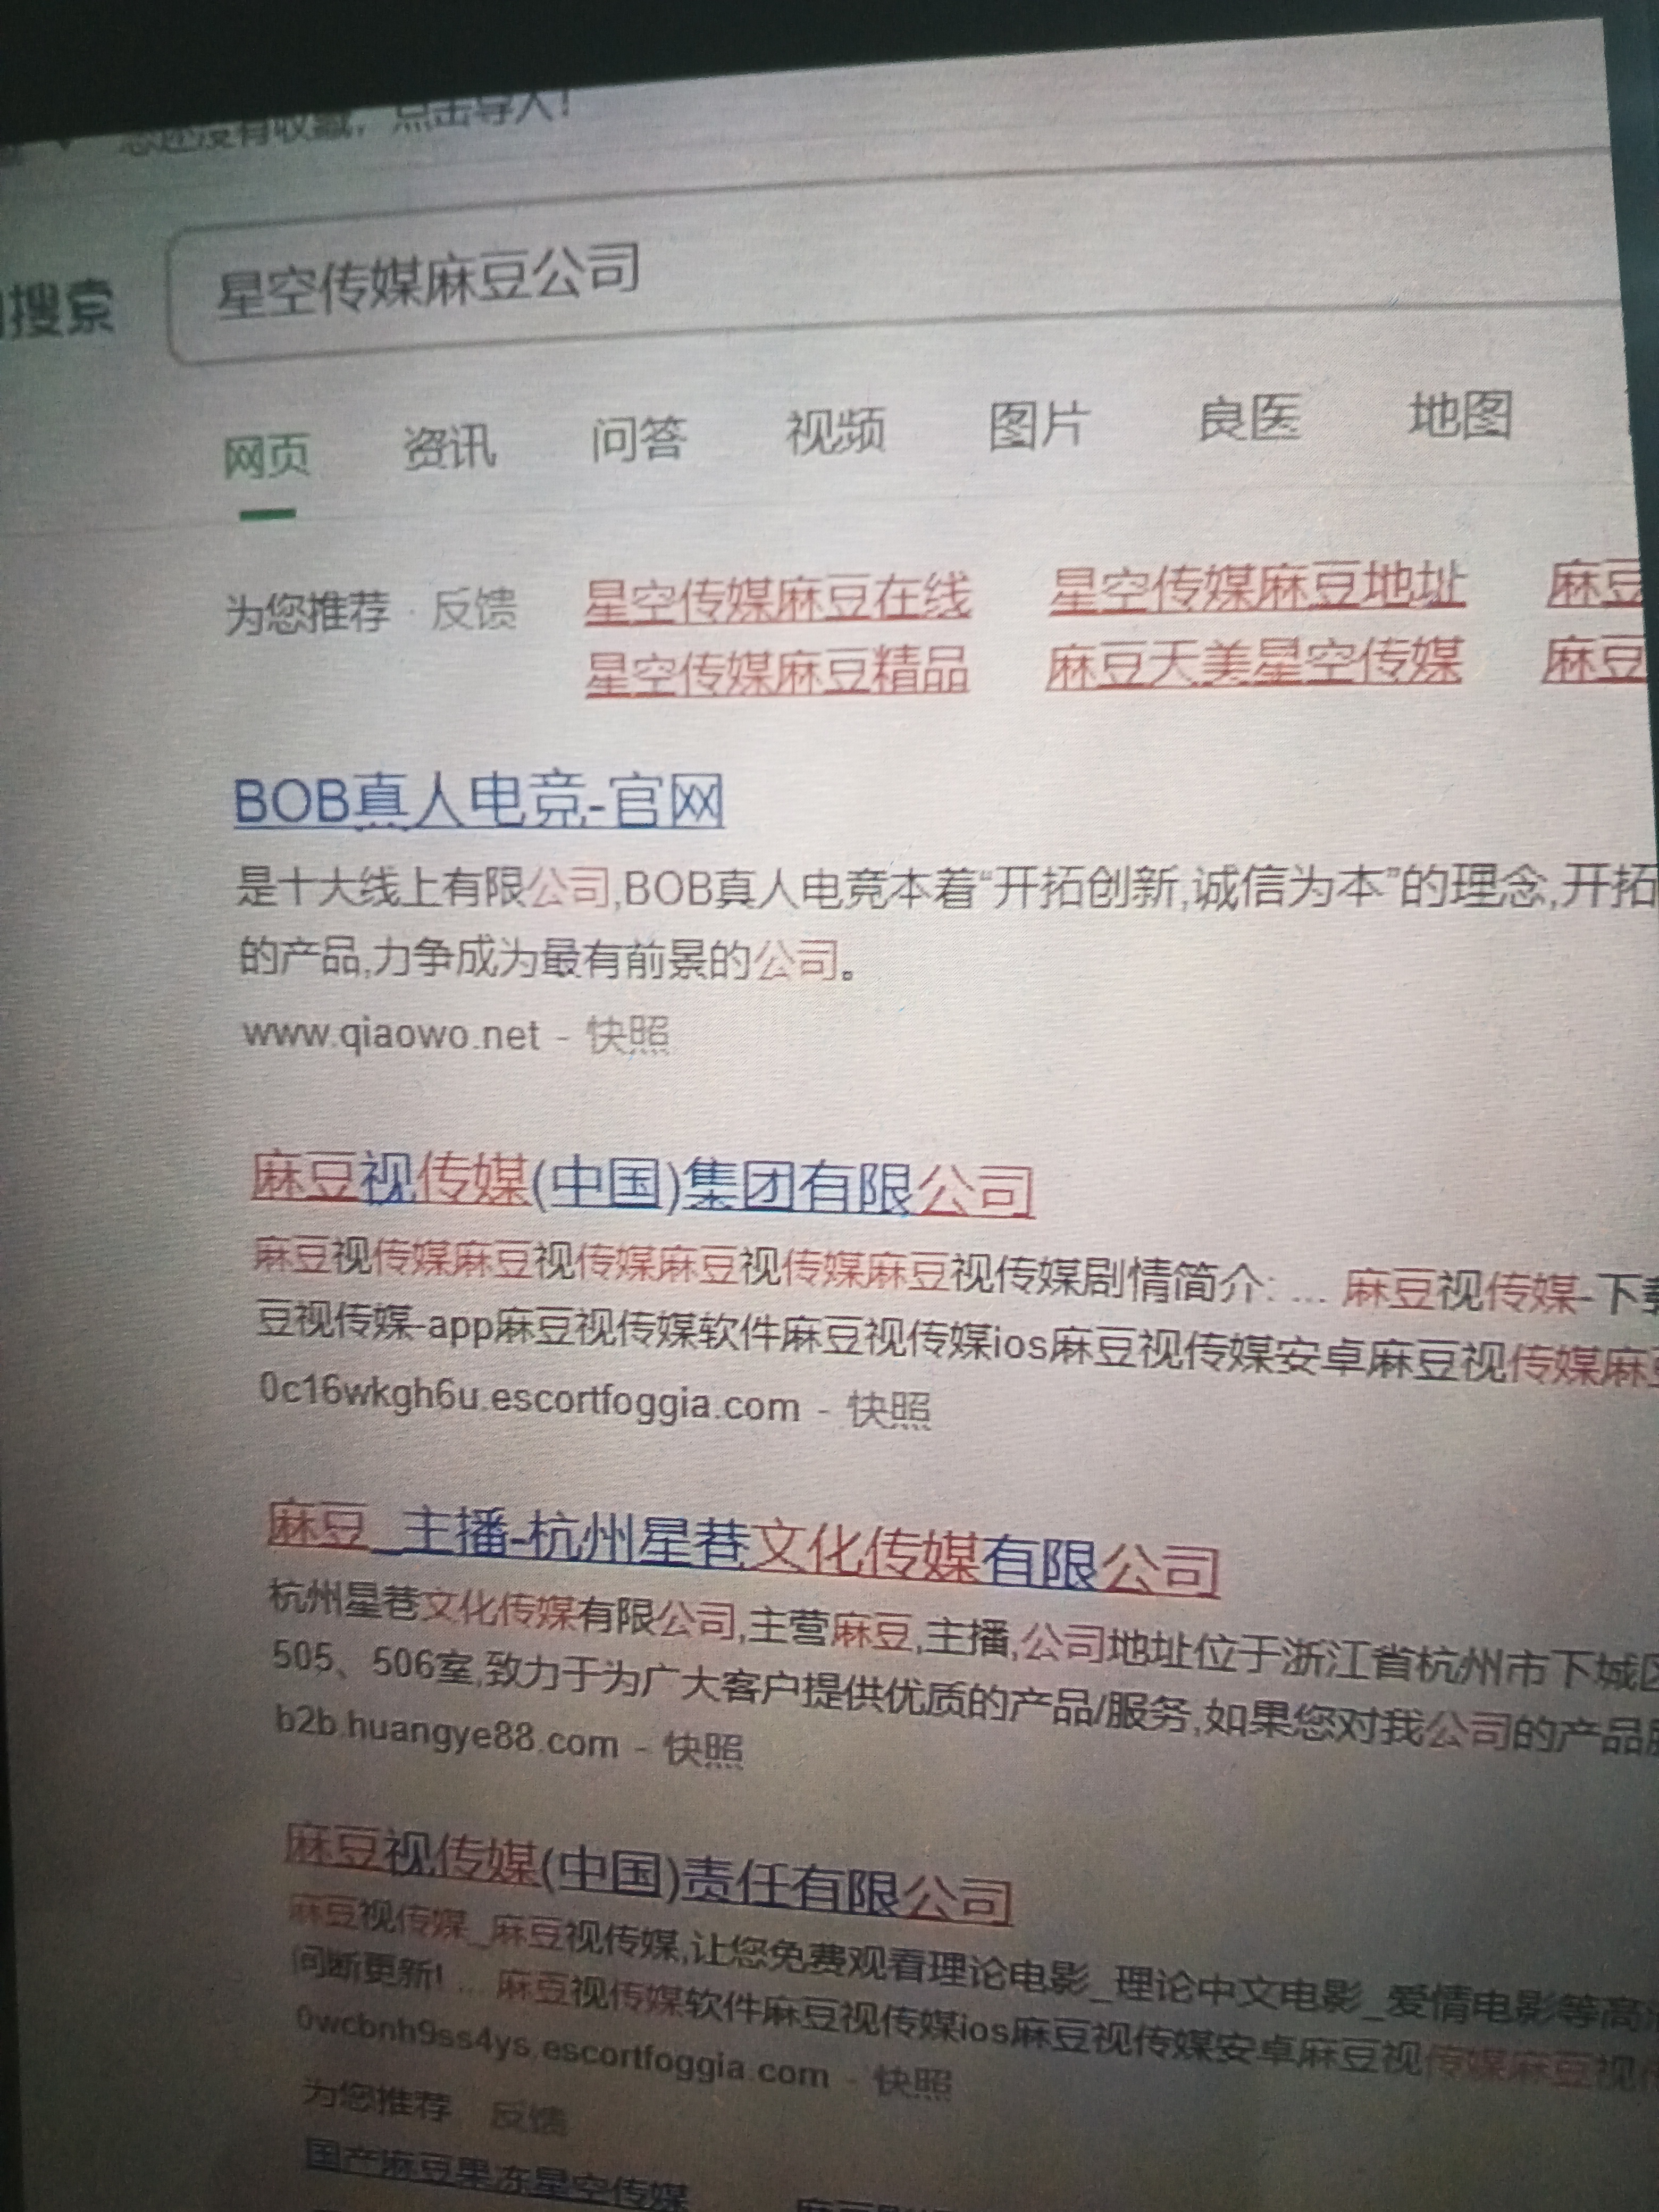Open 快照 for huangye88 result

click(x=704, y=1749)
